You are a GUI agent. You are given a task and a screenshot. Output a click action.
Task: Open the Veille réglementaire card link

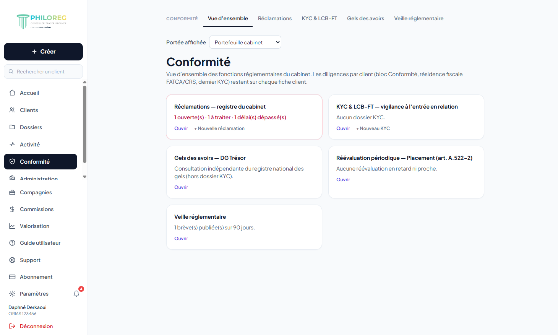pyautogui.click(x=181, y=239)
